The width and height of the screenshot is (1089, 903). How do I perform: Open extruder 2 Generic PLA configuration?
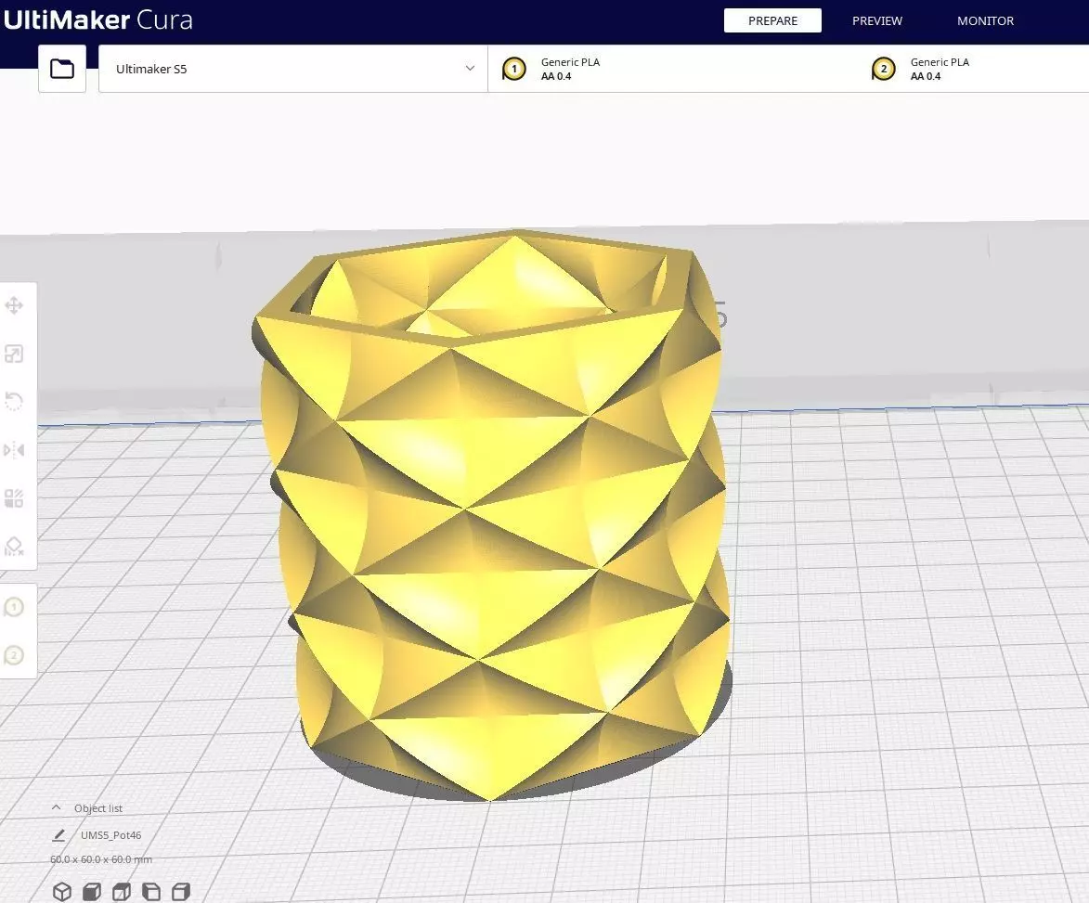[974, 69]
